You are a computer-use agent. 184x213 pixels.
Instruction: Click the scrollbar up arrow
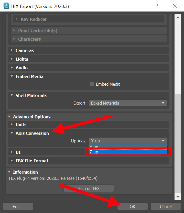click(x=178, y=18)
